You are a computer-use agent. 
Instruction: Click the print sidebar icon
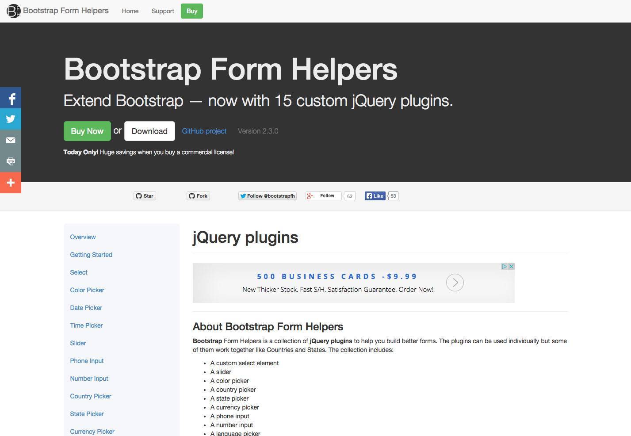click(11, 161)
